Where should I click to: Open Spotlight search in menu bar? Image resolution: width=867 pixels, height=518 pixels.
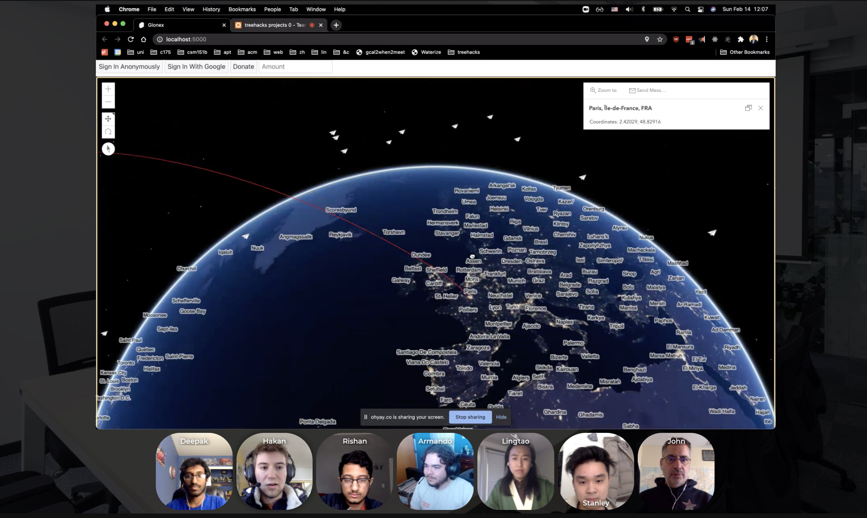(x=687, y=9)
